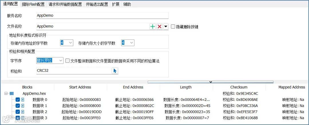
Task: Click the Blocks column header
Action: coord(27,87)
